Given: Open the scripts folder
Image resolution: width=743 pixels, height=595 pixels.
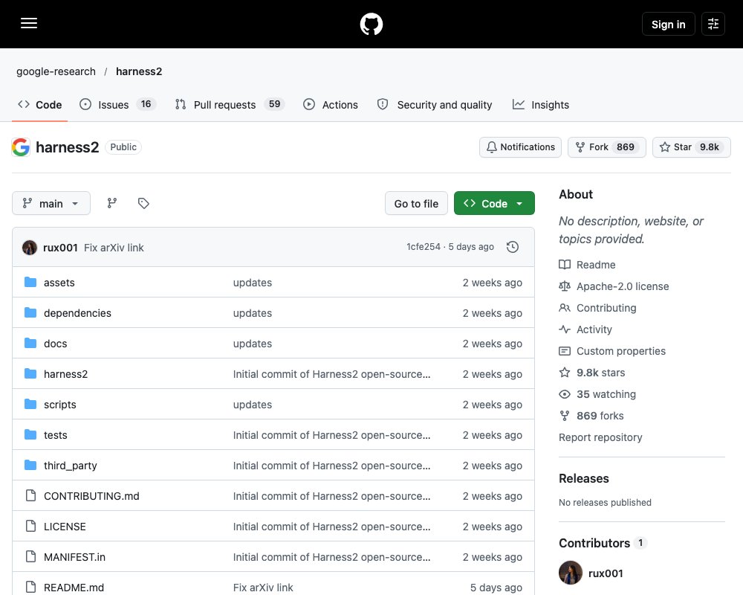Looking at the screenshot, I should click(60, 405).
